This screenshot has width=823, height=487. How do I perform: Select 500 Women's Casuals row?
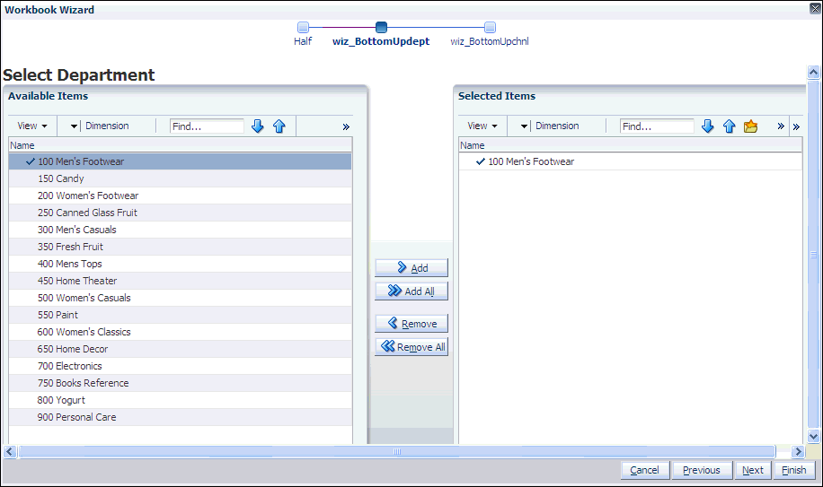pyautogui.click(x=180, y=298)
